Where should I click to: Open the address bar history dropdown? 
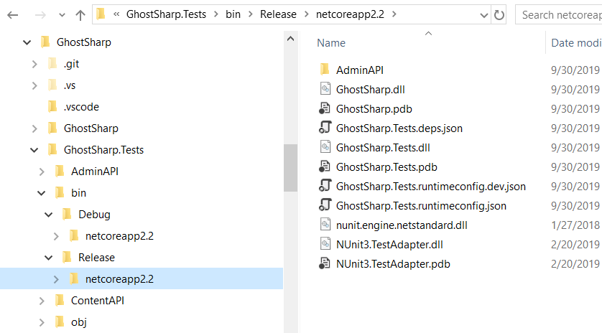483,15
